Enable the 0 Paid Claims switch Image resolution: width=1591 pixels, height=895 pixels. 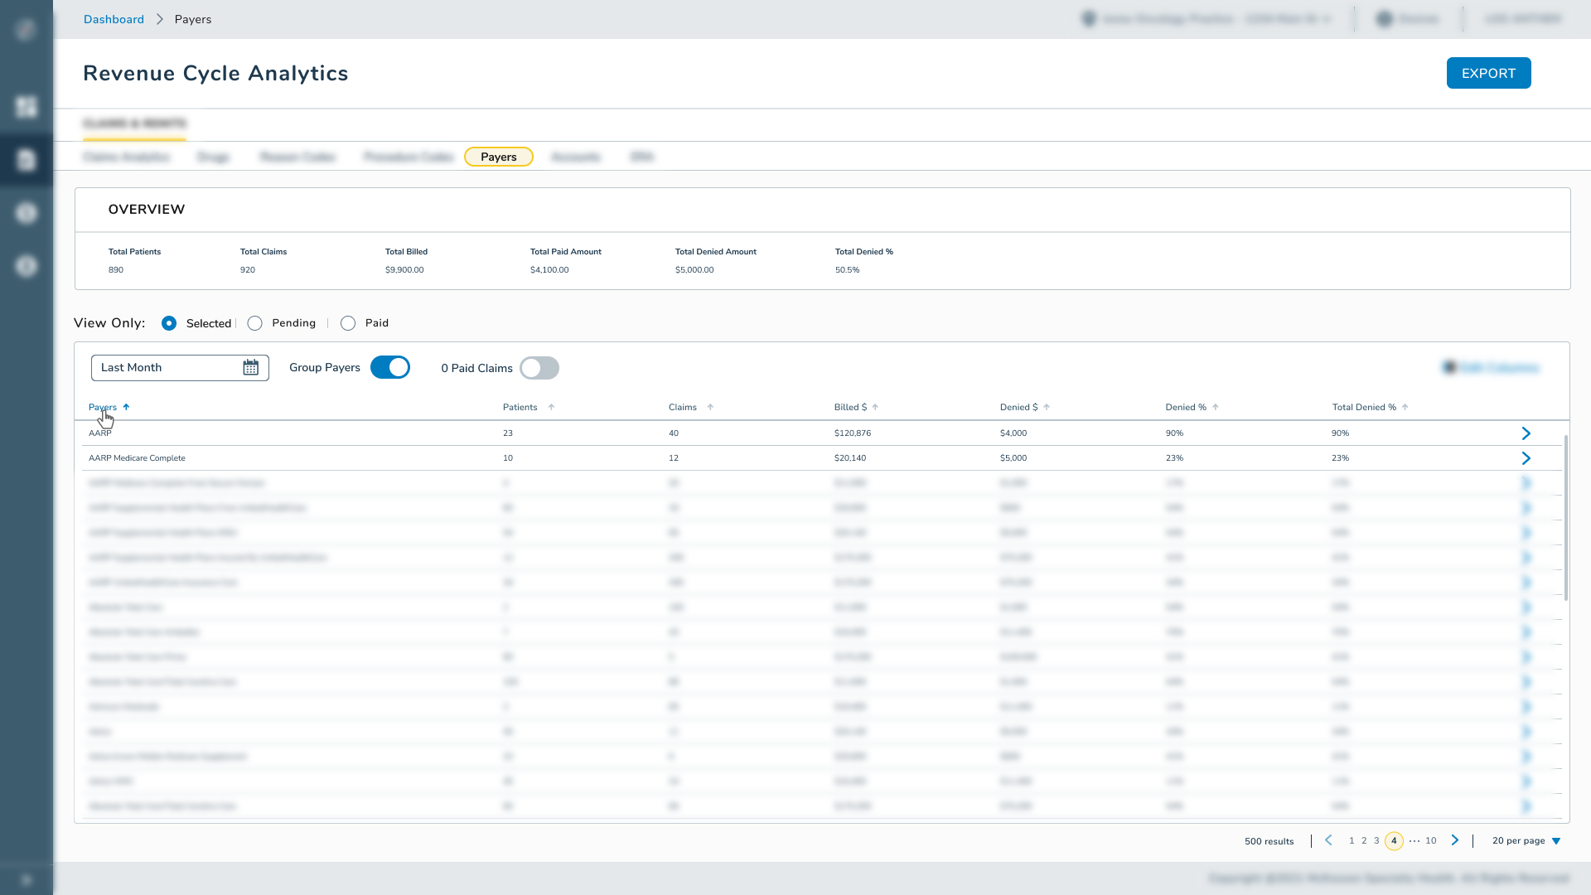[539, 368]
